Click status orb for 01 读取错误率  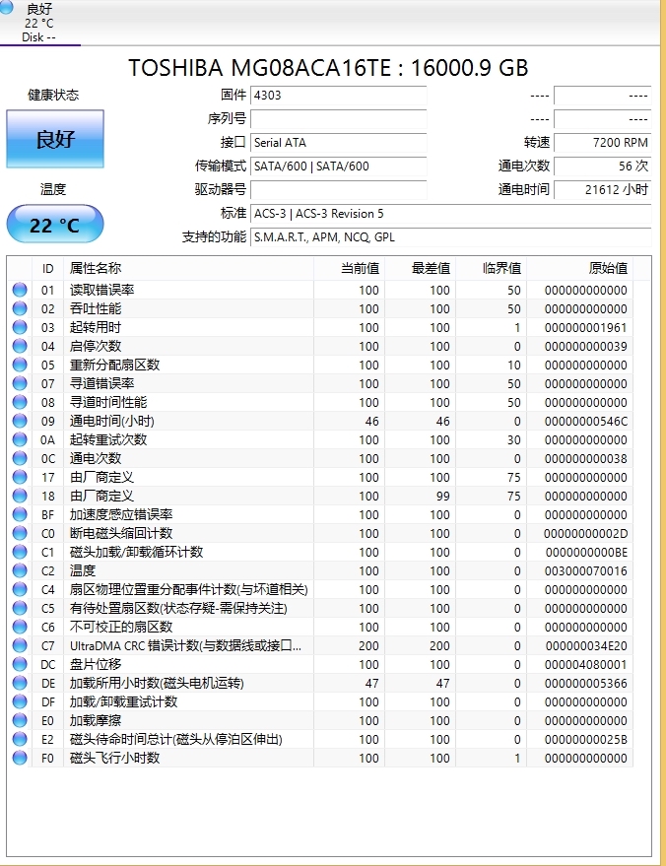coord(20,290)
